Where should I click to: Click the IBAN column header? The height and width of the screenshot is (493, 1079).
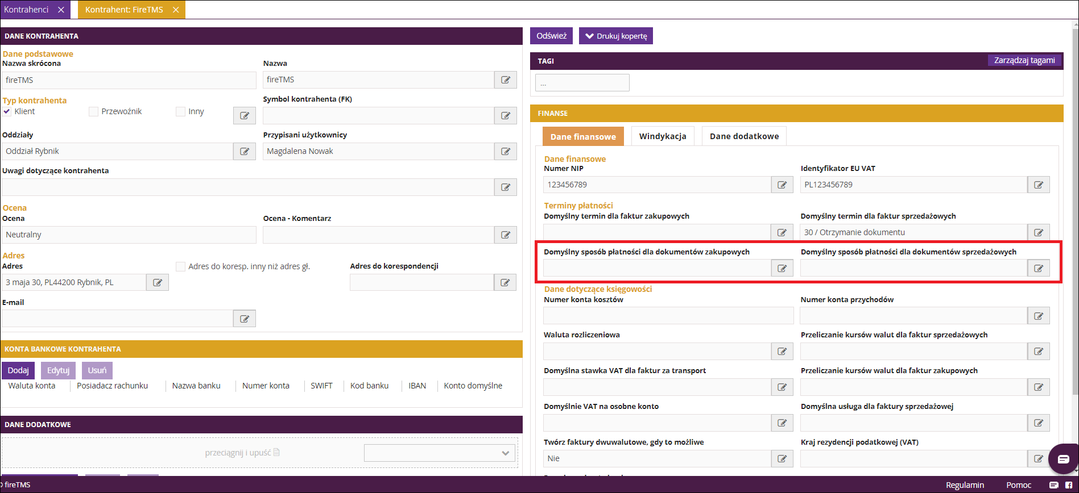click(417, 386)
